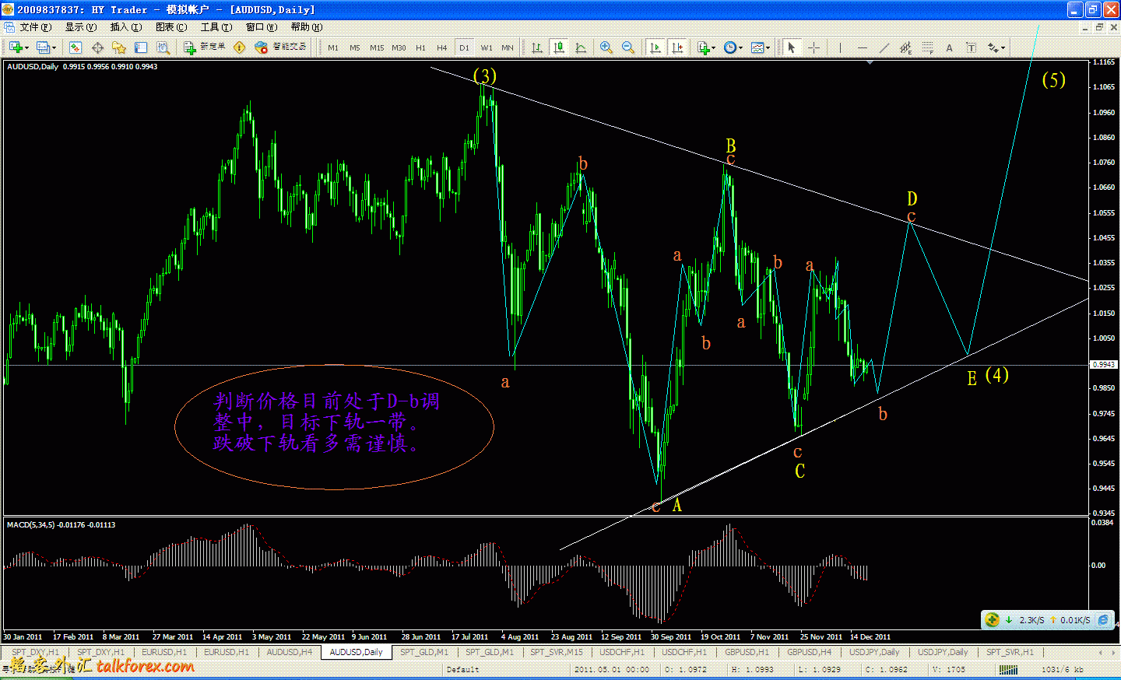Open the Market Watch window icon
Viewport: 1121px width, 680px height.
76,47
